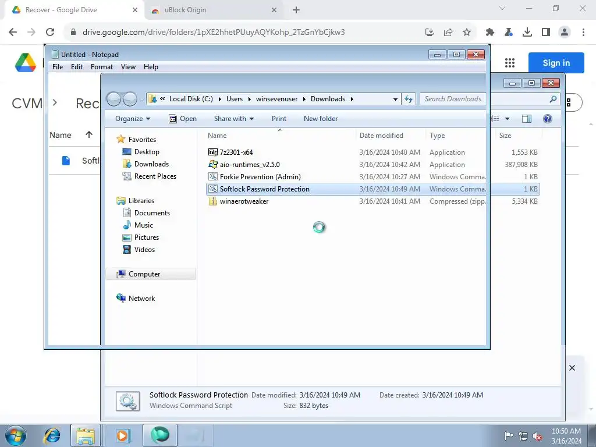596x447 pixels.
Task: Select Computer in the navigation pane
Action: [151, 274]
